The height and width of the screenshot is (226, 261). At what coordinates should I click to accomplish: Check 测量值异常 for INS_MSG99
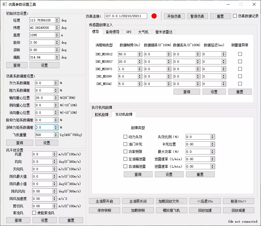(x=240, y=76)
